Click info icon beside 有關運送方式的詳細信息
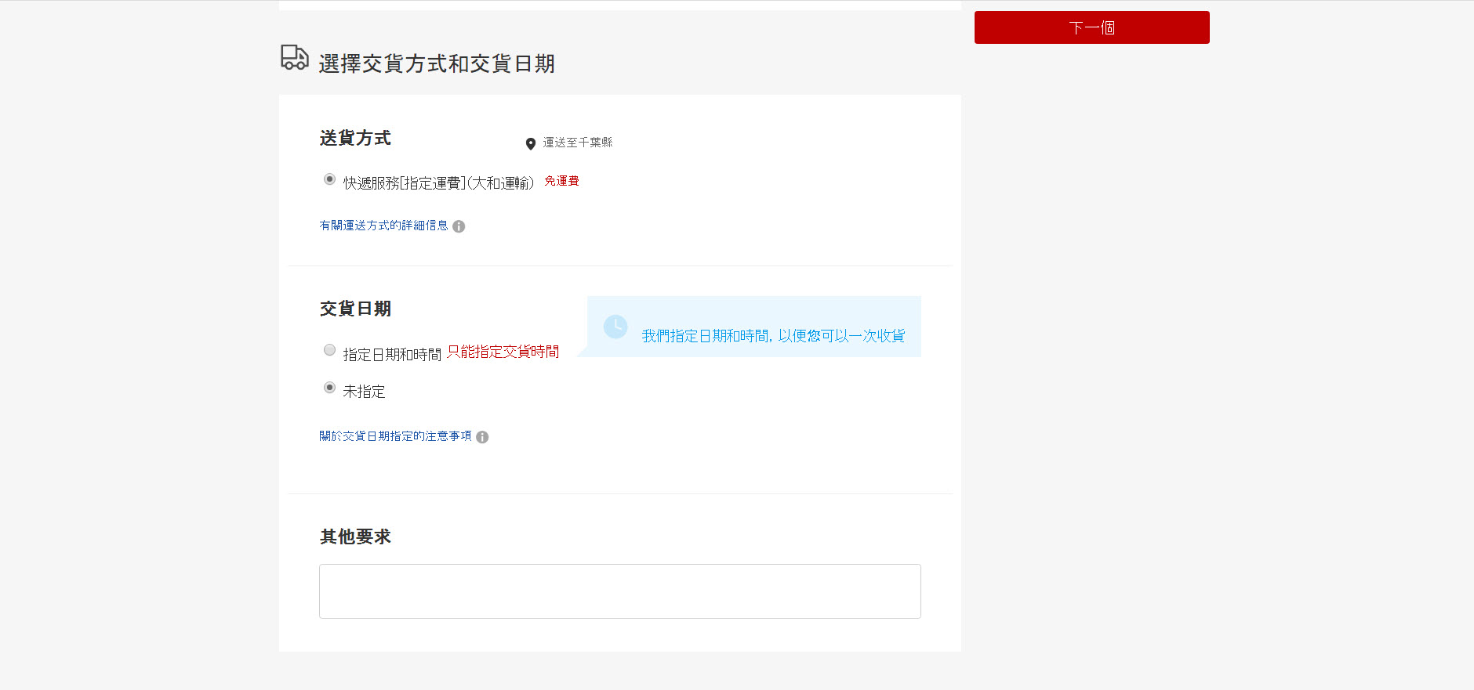1474x690 pixels. click(459, 226)
